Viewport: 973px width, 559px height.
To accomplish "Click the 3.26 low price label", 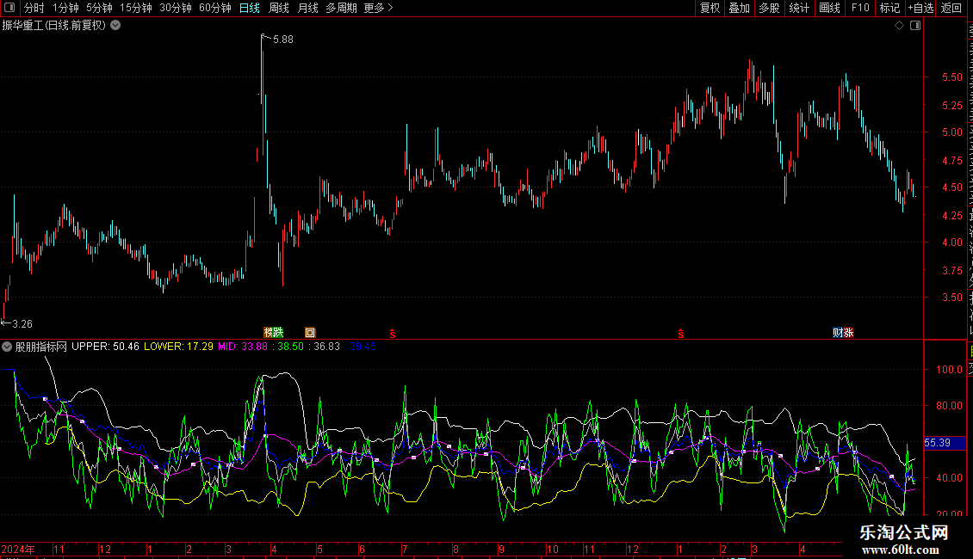I will (x=22, y=324).
